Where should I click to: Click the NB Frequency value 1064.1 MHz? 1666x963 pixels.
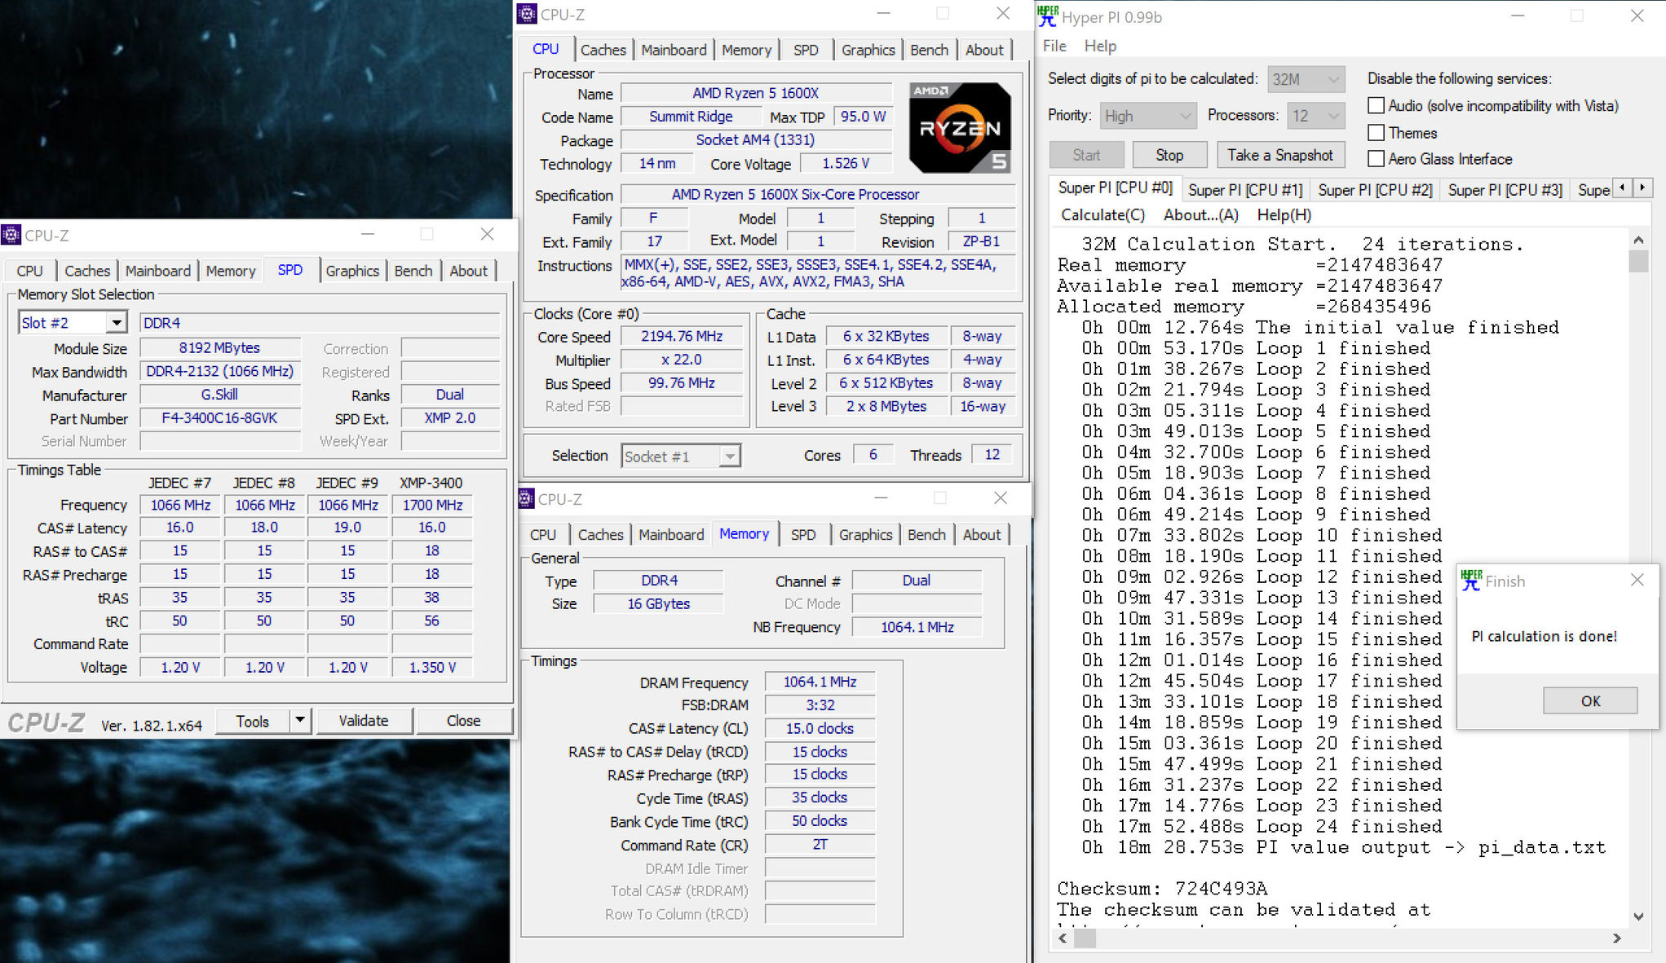(917, 626)
